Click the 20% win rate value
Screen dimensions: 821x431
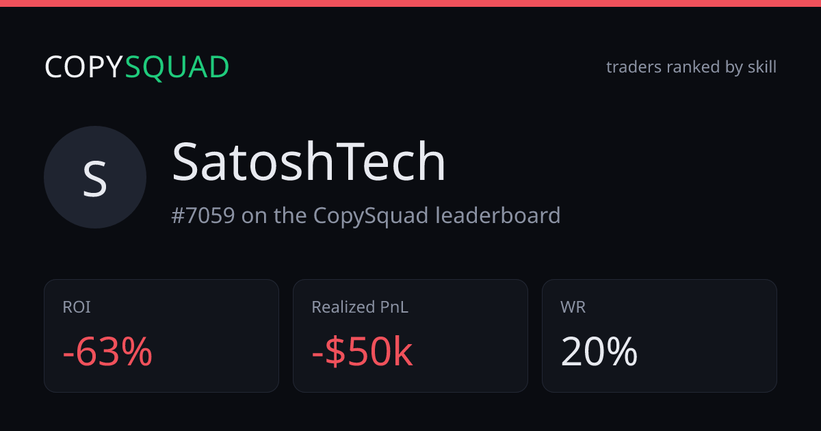(x=599, y=352)
